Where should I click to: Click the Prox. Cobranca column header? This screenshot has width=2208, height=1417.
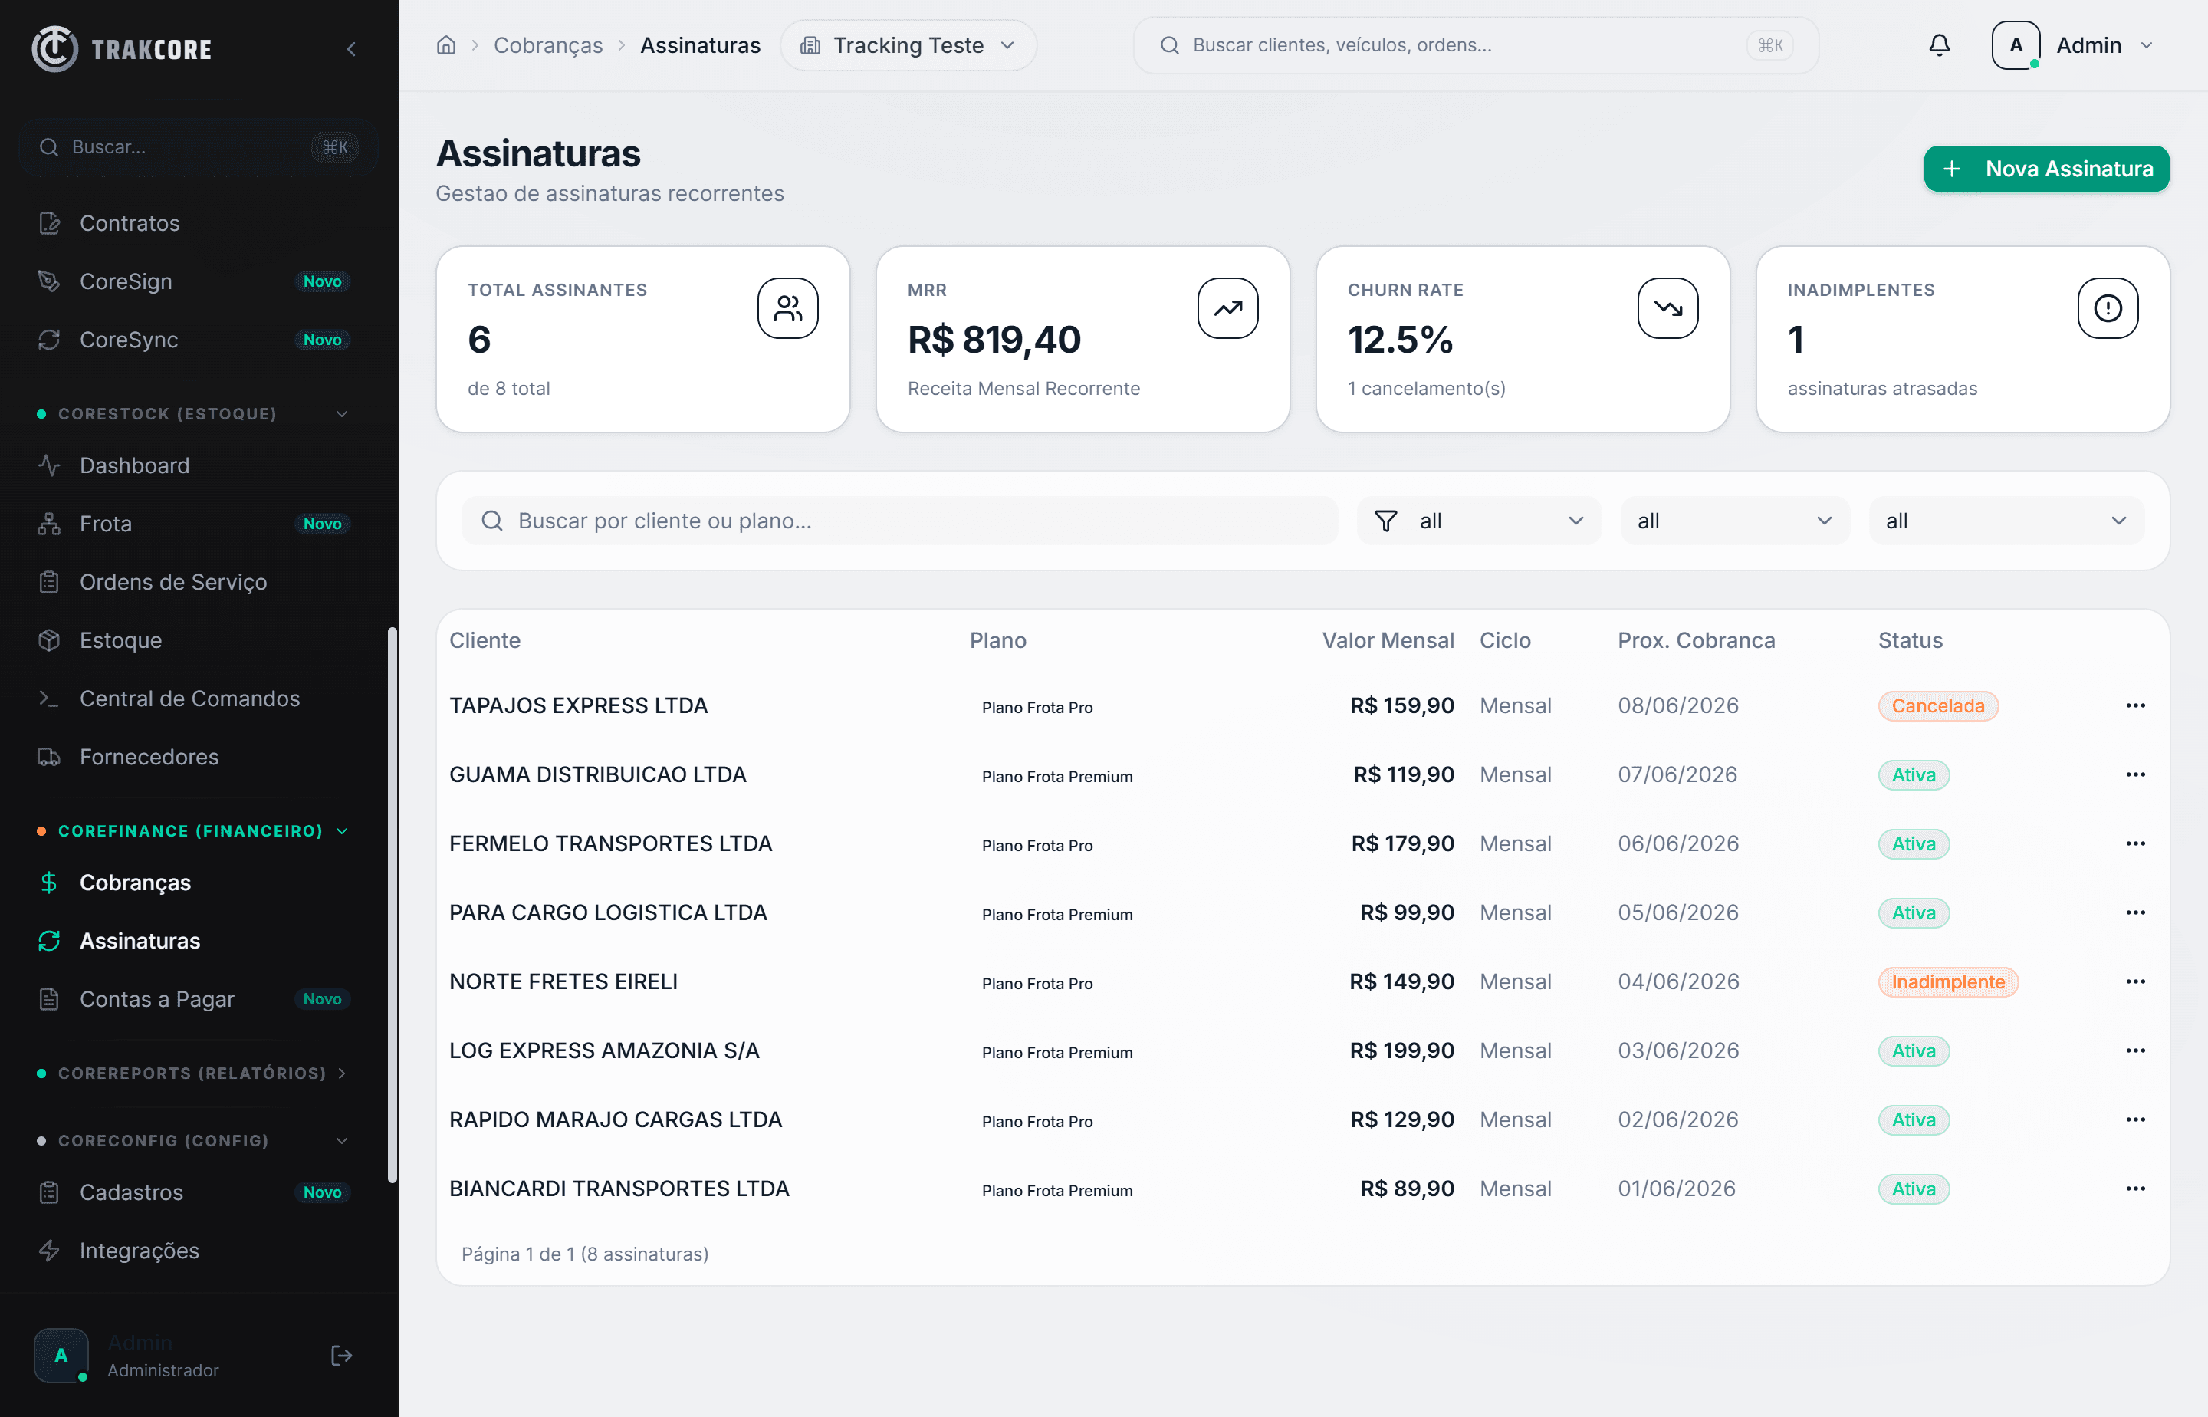tap(1696, 640)
